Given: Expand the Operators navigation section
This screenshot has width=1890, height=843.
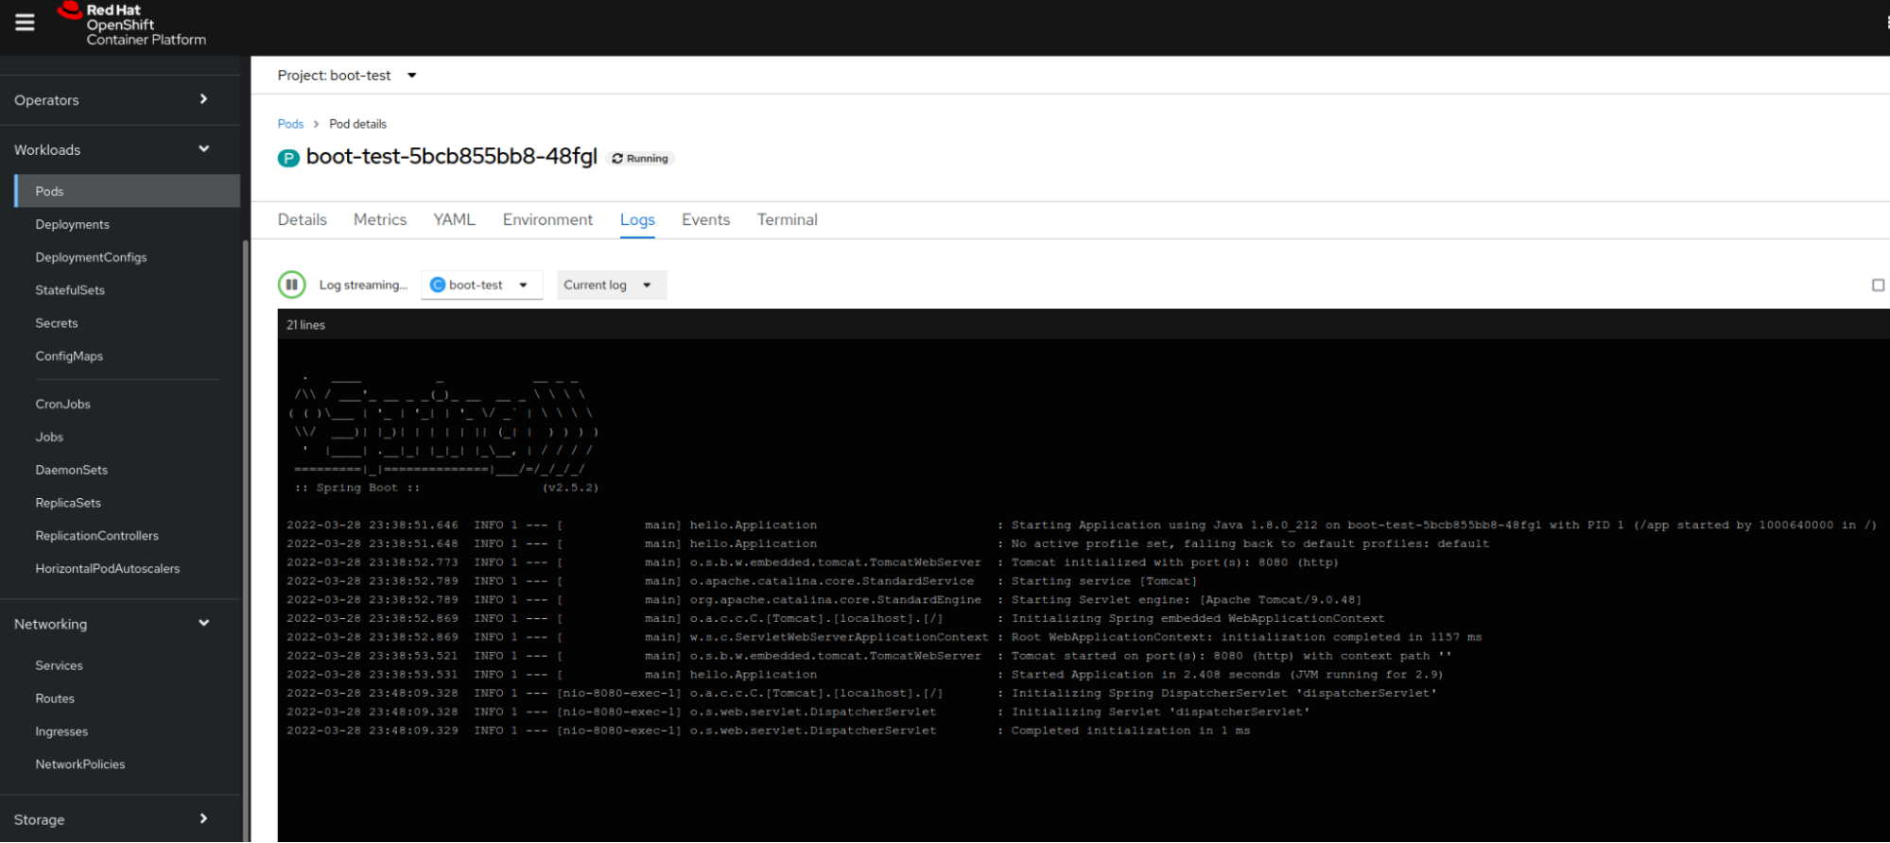Looking at the screenshot, I should [120, 100].
